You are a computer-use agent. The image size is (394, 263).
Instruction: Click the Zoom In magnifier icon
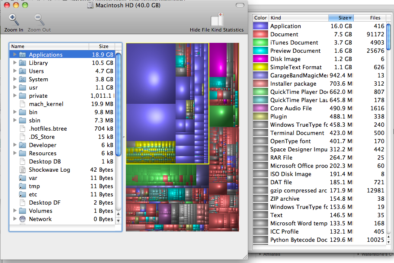14,20
